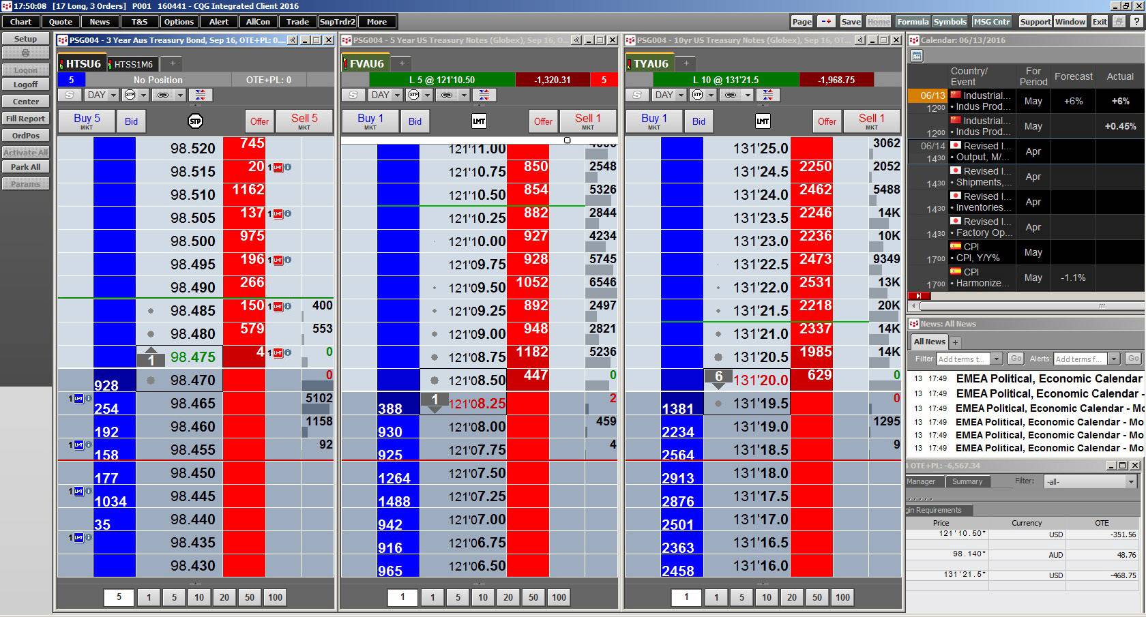
Task: Open the Summary tab
Action: point(967,481)
